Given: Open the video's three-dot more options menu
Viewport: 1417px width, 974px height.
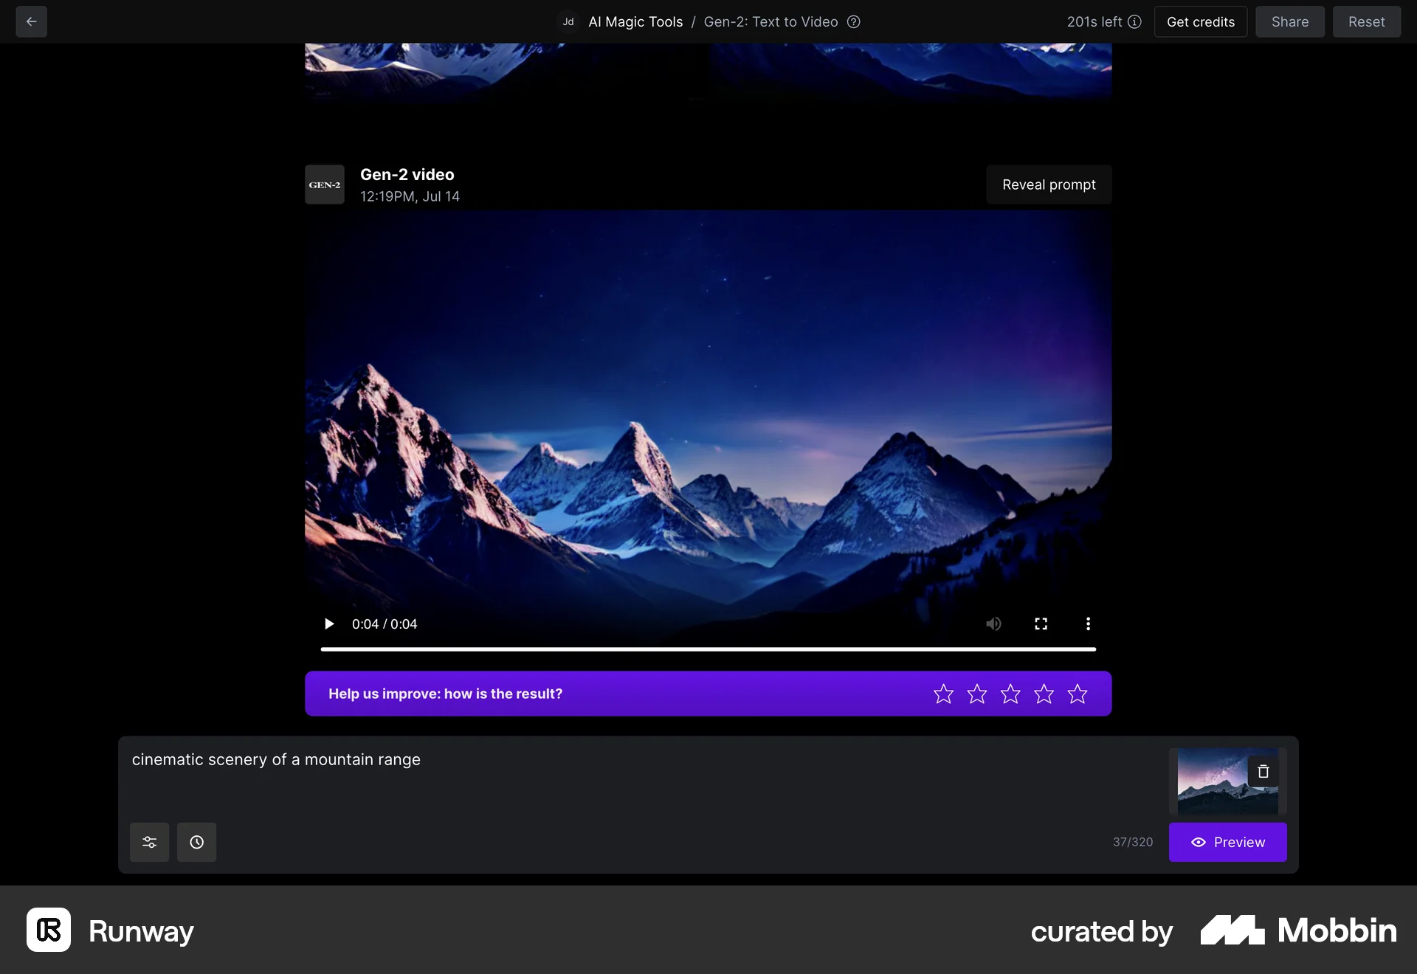Looking at the screenshot, I should pyautogui.click(x=1088, y=624).
